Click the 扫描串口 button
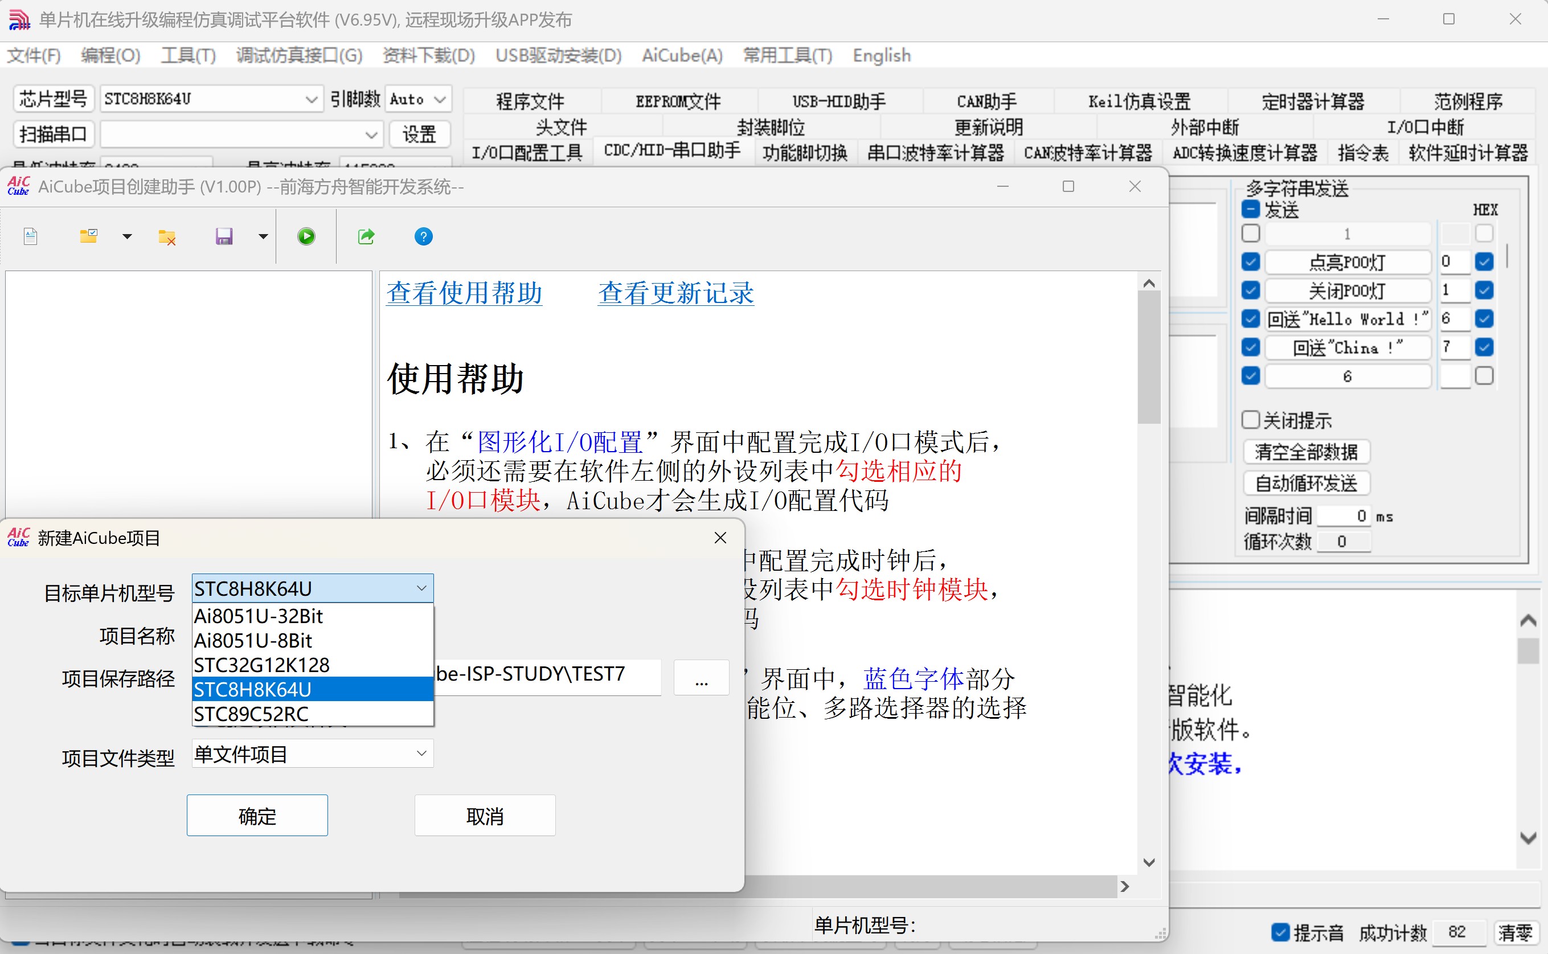The width and height of the screenshot is (1548, 954). [54, 134]
